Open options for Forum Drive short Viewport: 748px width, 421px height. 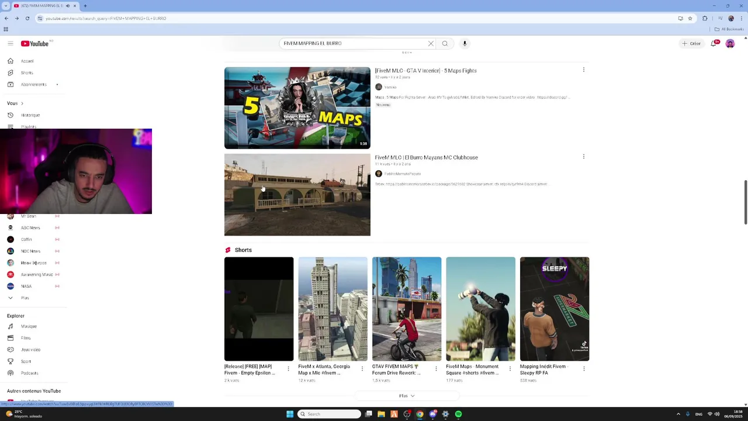(x=436, y=368)
